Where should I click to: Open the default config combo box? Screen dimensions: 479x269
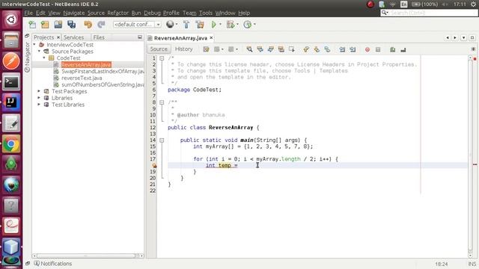137,24
